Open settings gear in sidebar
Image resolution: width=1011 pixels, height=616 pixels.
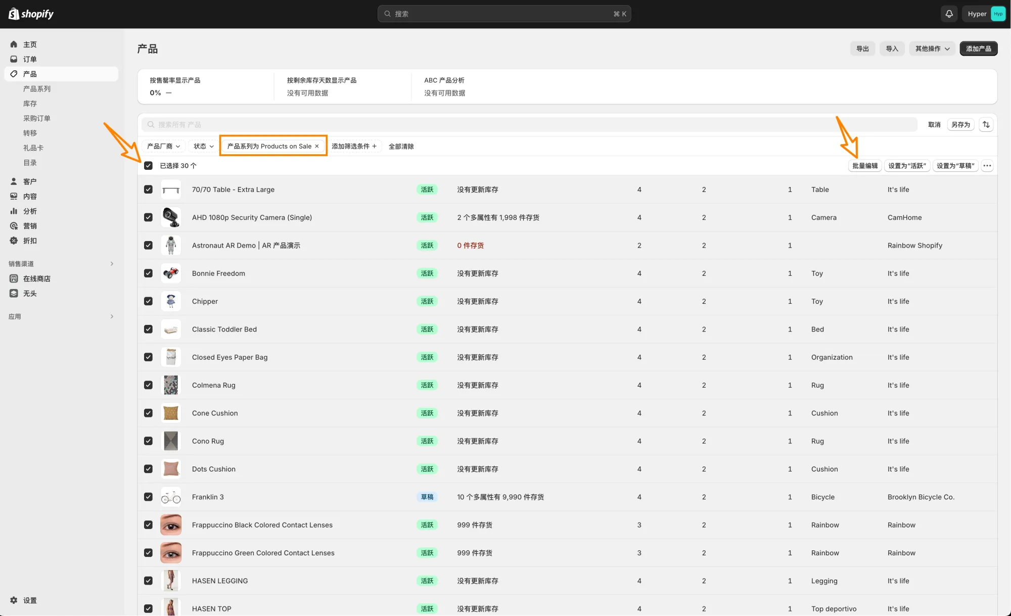[14, 600]
